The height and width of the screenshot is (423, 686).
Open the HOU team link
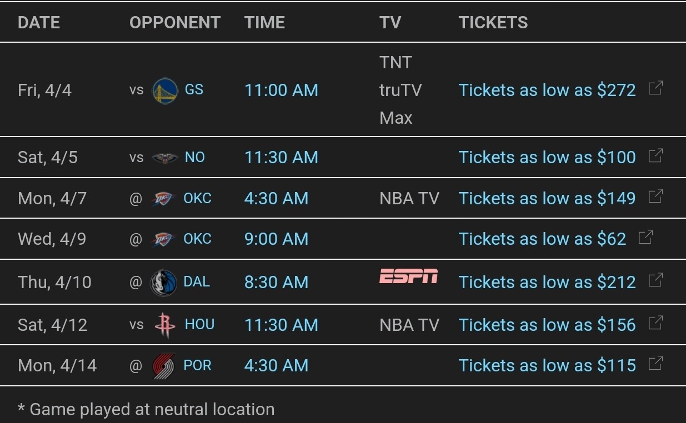(199, 324)
